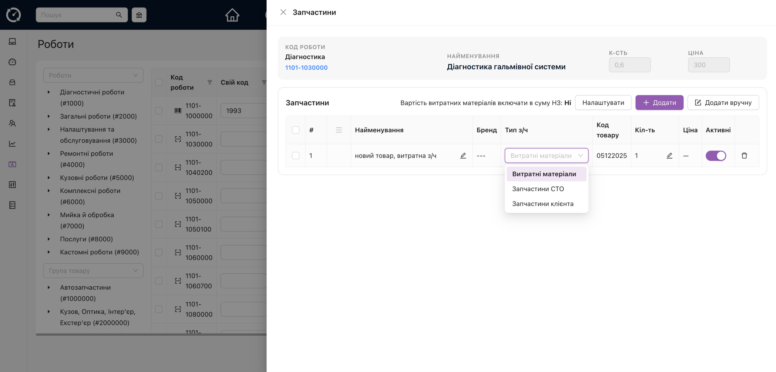Open the Група товару dropdown
This screenshot has width=776, height=372.
point(93,271)
